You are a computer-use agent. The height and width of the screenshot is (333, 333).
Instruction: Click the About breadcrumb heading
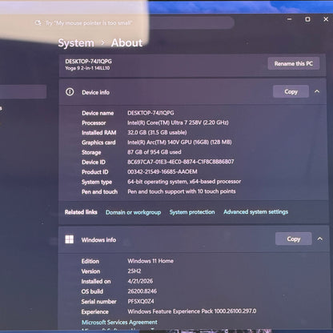(126, 42)
